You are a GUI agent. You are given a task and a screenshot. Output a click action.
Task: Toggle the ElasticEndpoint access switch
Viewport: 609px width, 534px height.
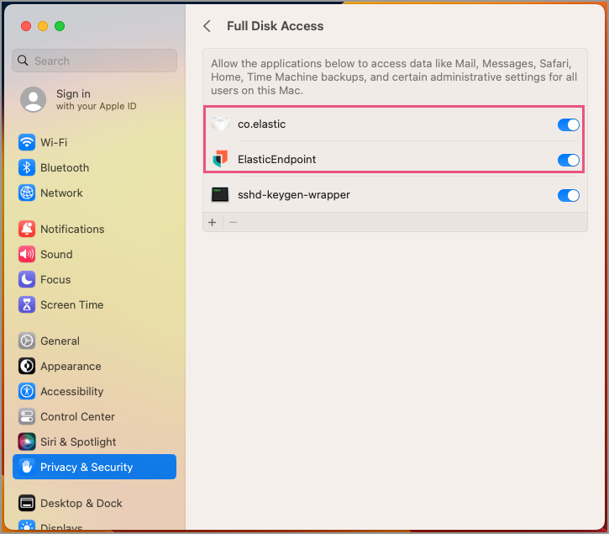click(568, 160)
